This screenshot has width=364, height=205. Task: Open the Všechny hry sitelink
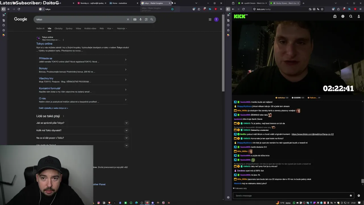(46, 78)
